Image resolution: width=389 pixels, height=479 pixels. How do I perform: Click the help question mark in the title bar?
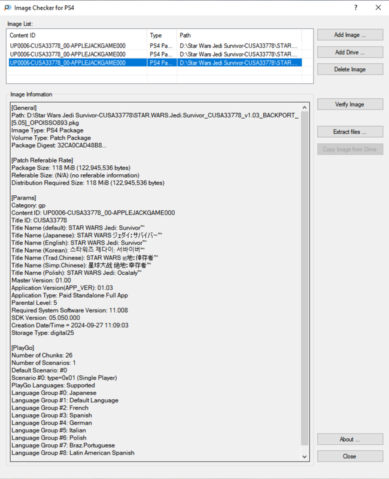coord(355,8)
